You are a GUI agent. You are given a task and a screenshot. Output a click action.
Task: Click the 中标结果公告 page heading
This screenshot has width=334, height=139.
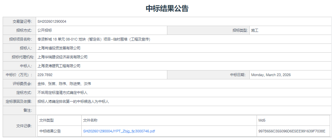(x=167, y=9)
